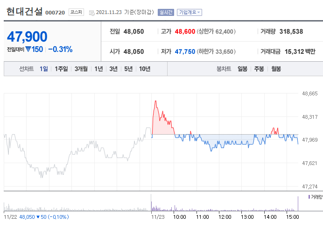Click the 12:00 time axis label
Image resolution: width=323 pixels, height=230 pixels.
click(225, 217)
